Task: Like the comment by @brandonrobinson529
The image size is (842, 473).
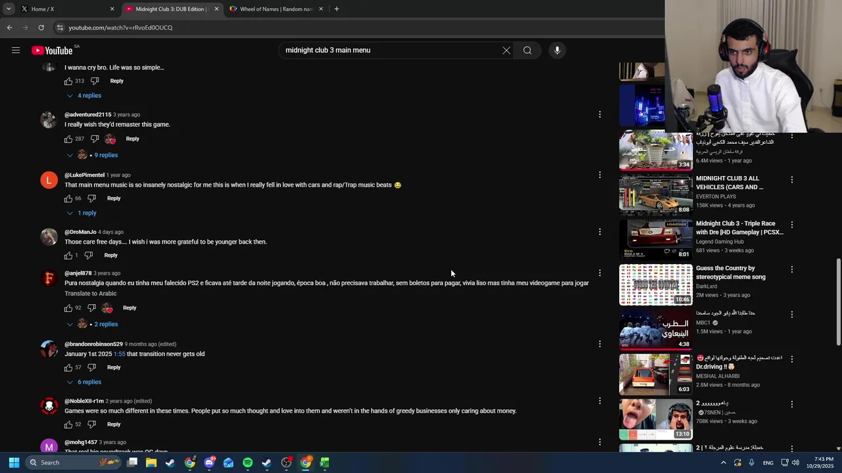Action: coord(68,367)
